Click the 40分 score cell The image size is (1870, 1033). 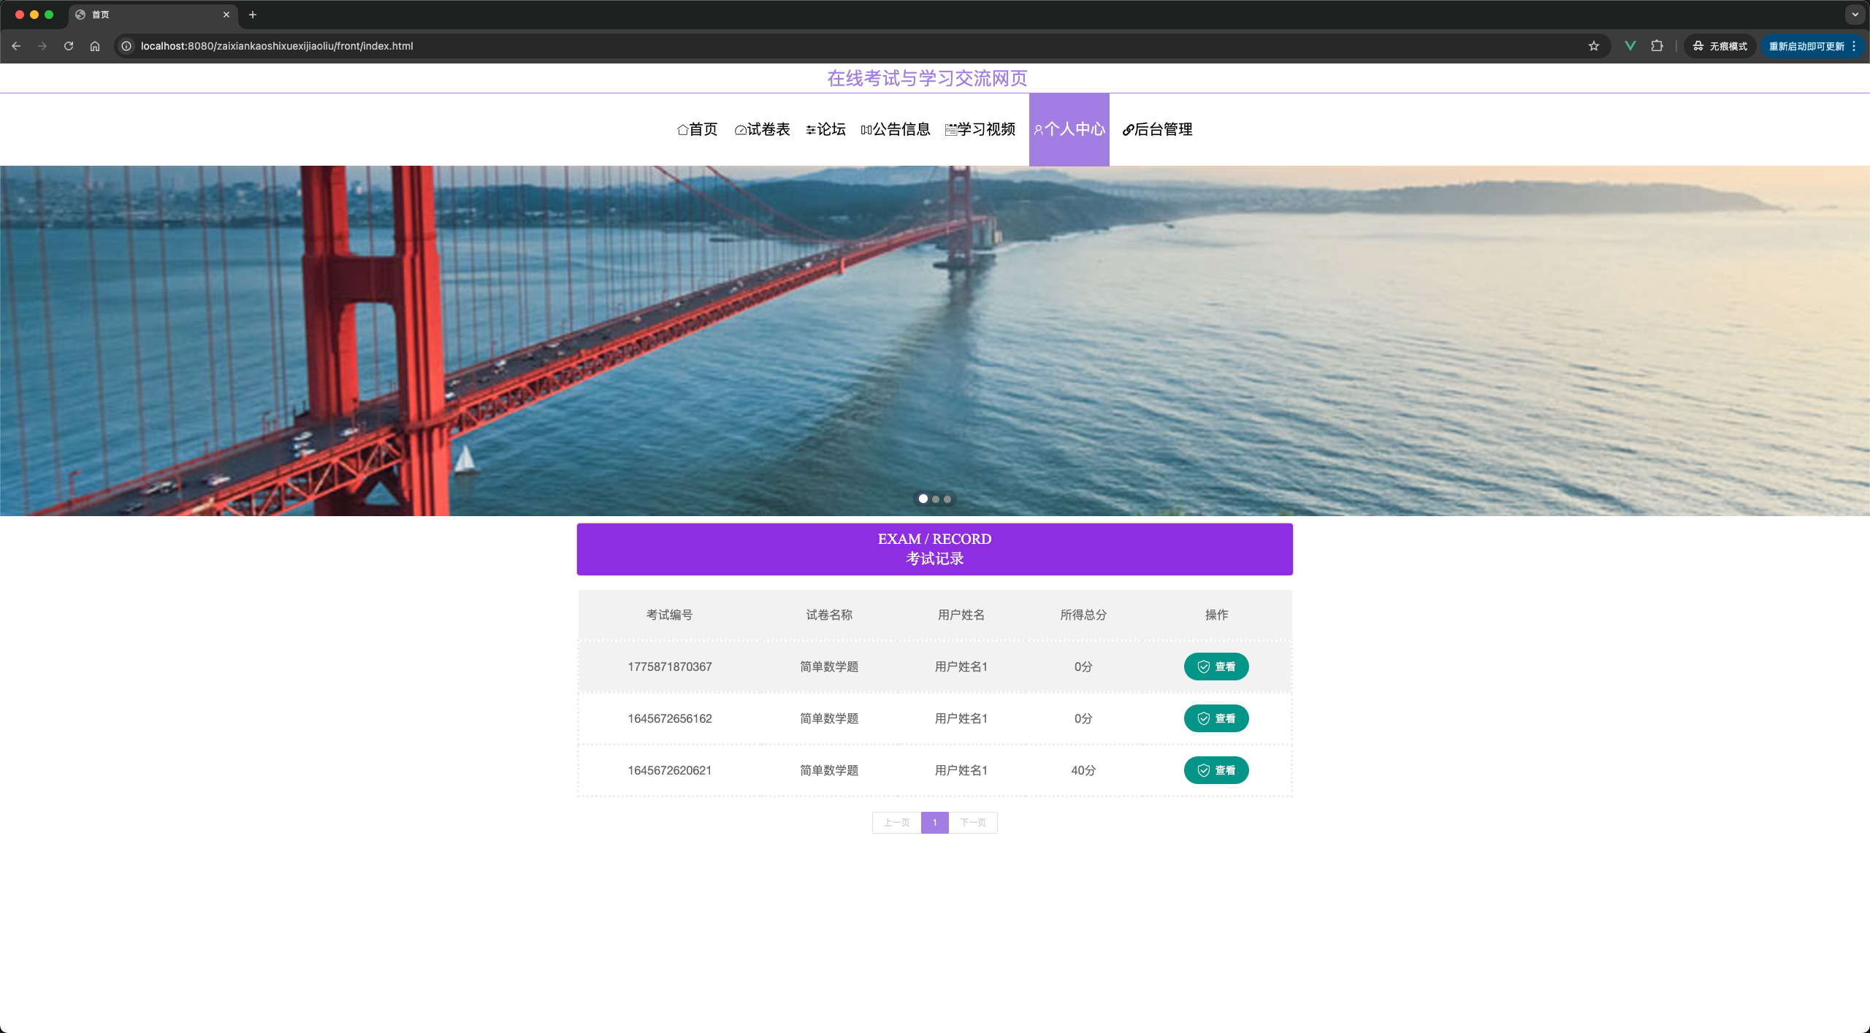pos(1083,770)
